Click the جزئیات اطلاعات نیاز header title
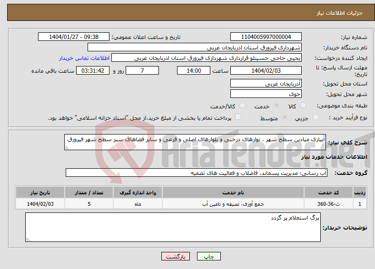The image size is (375, 269). [x=340, y=13]
